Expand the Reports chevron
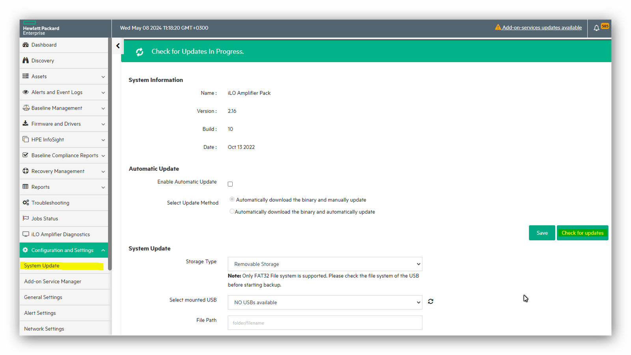631x355 pixels. point(103,187)
